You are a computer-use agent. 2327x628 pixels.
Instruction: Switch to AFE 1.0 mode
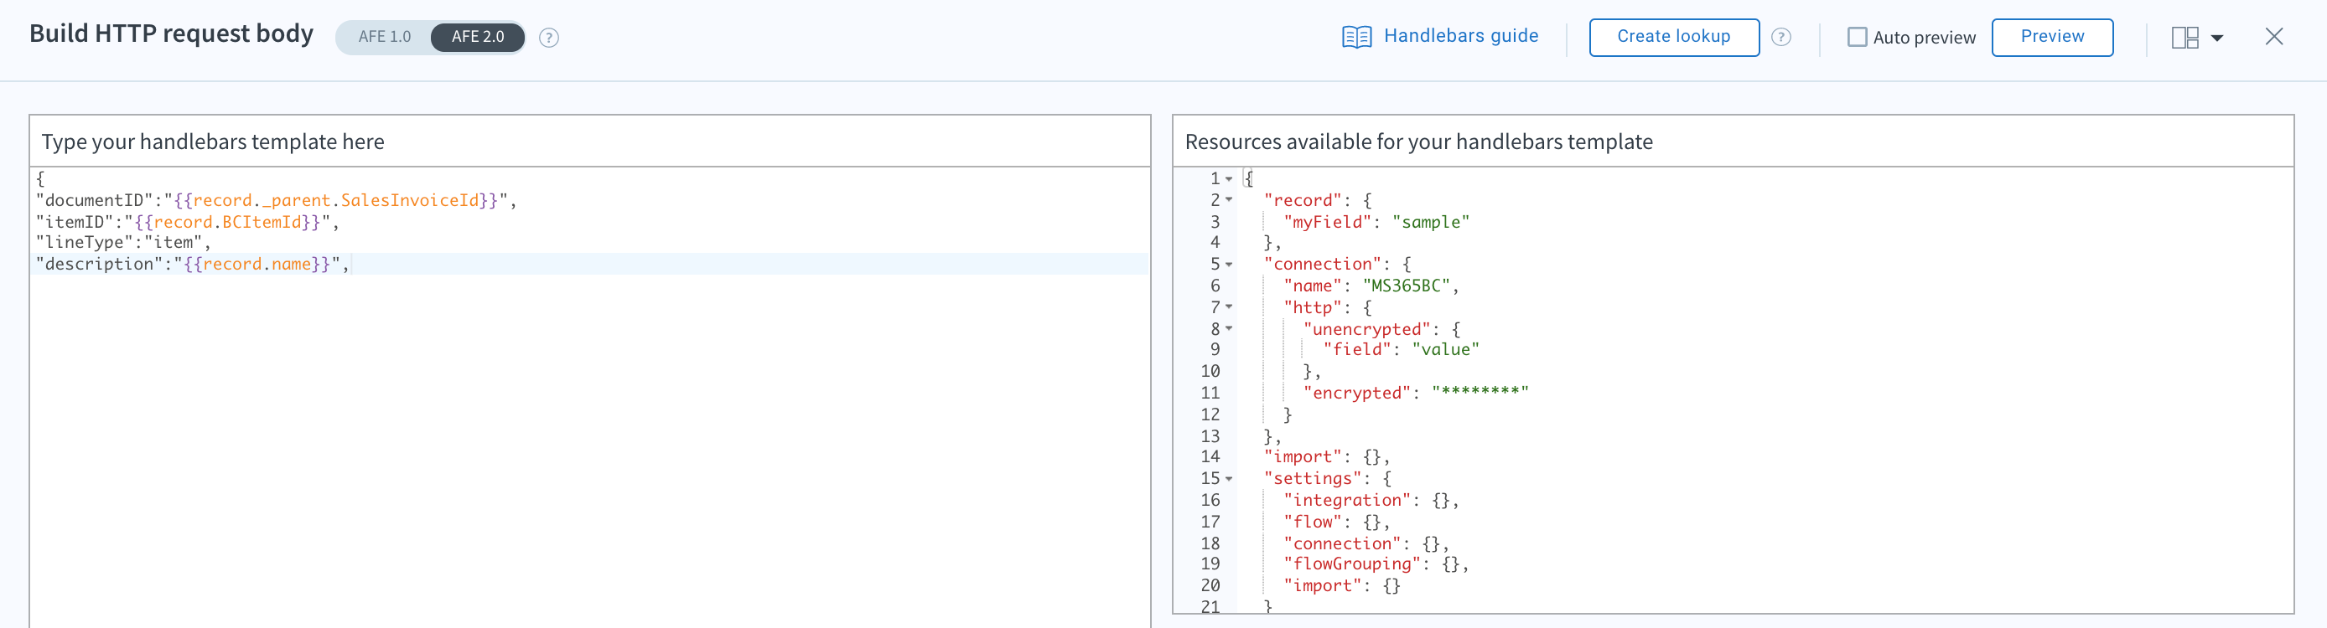point(384,37)
